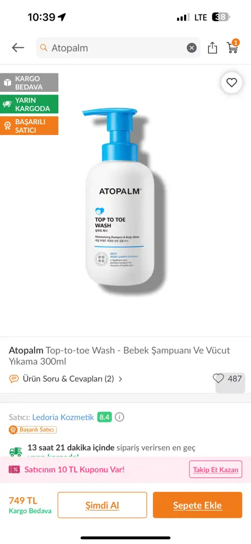Open the share icon

click(212, 48)
